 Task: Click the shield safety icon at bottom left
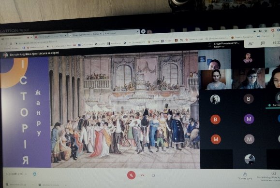pos(35,174)
